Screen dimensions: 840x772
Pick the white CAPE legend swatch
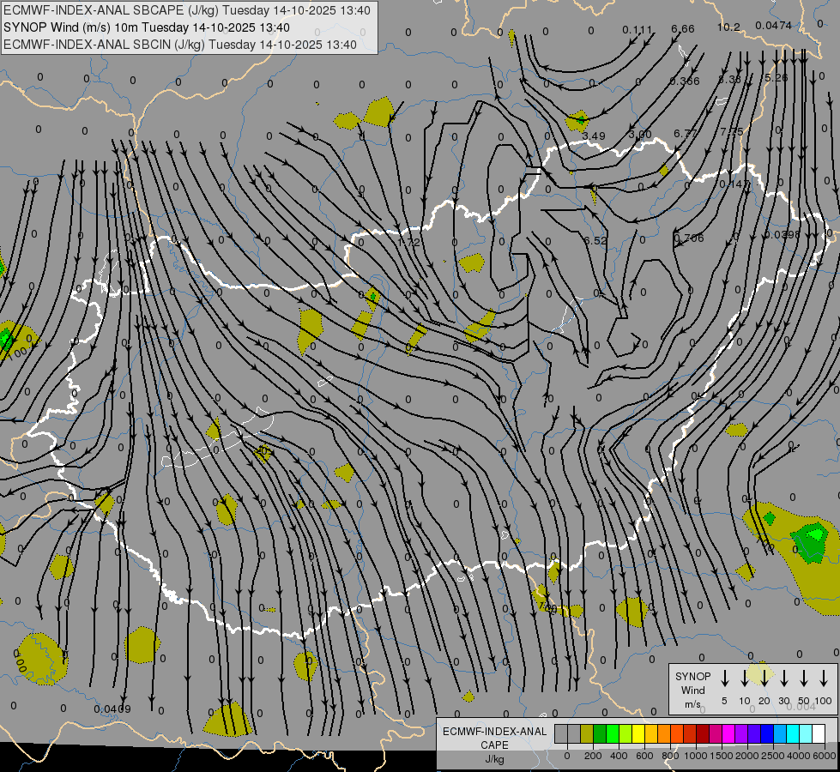coord(818,734)
